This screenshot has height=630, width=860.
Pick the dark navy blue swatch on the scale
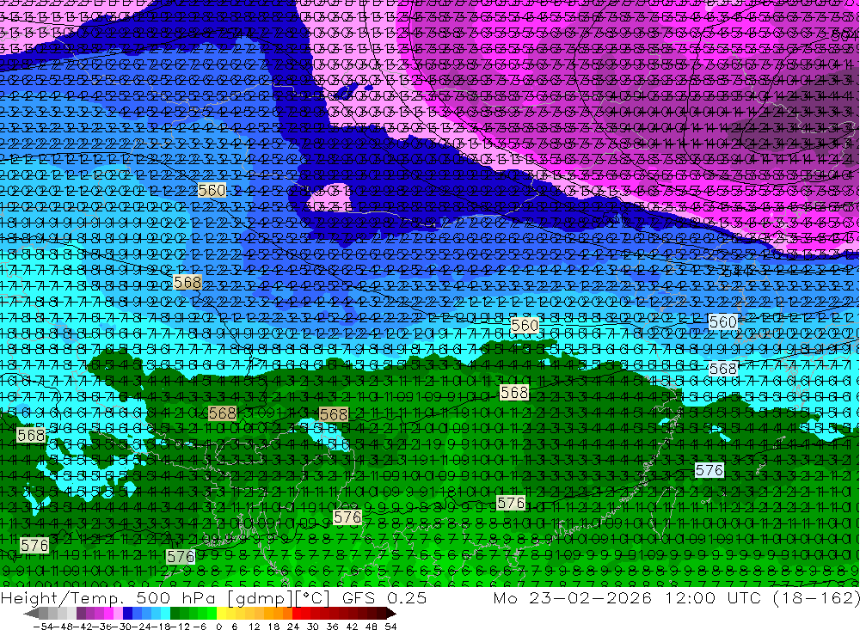pos(128,614)
